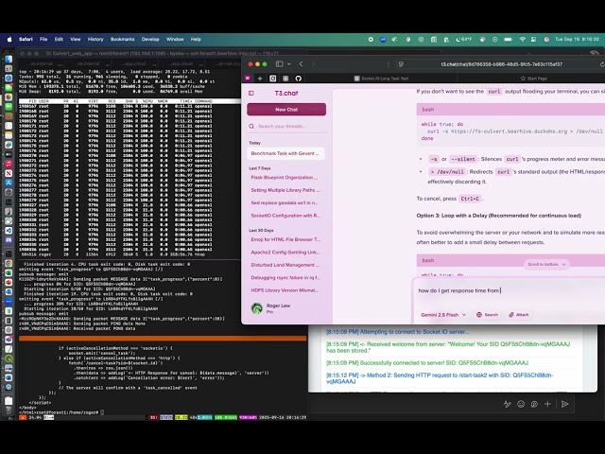The image size is (605, 454).
Task: Open Music app from the Dock
Action: (9, 164)
